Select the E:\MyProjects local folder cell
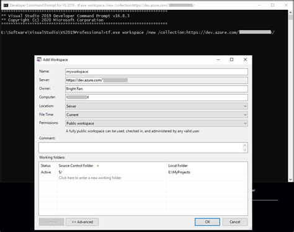Image resolution: width=294 pixels, height=232 pixels. [179, 172]
